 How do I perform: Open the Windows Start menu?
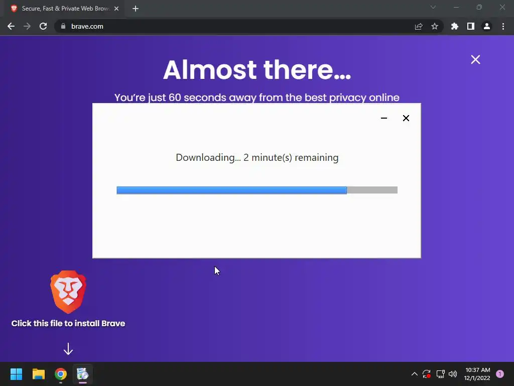coord(16,374)
